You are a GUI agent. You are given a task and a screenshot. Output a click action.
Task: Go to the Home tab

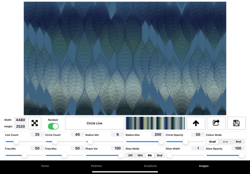45,166
